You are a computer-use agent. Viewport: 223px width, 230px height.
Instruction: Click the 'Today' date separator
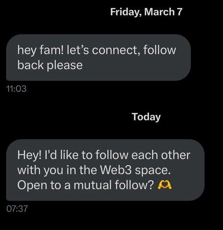(x=146, y=117)
